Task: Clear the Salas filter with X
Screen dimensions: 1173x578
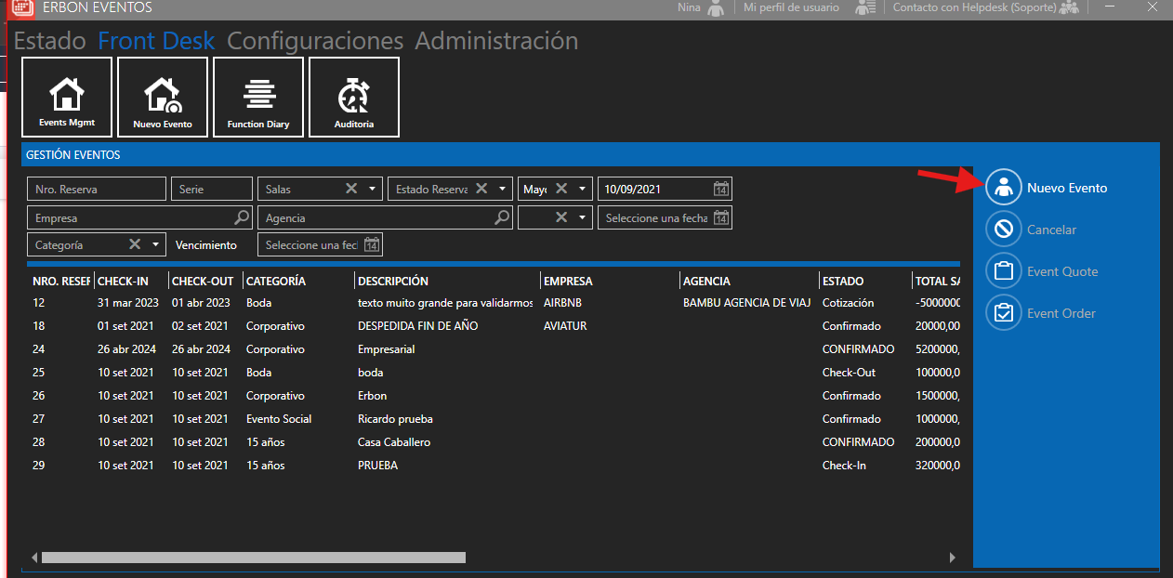Action: (x=351, y=189)
